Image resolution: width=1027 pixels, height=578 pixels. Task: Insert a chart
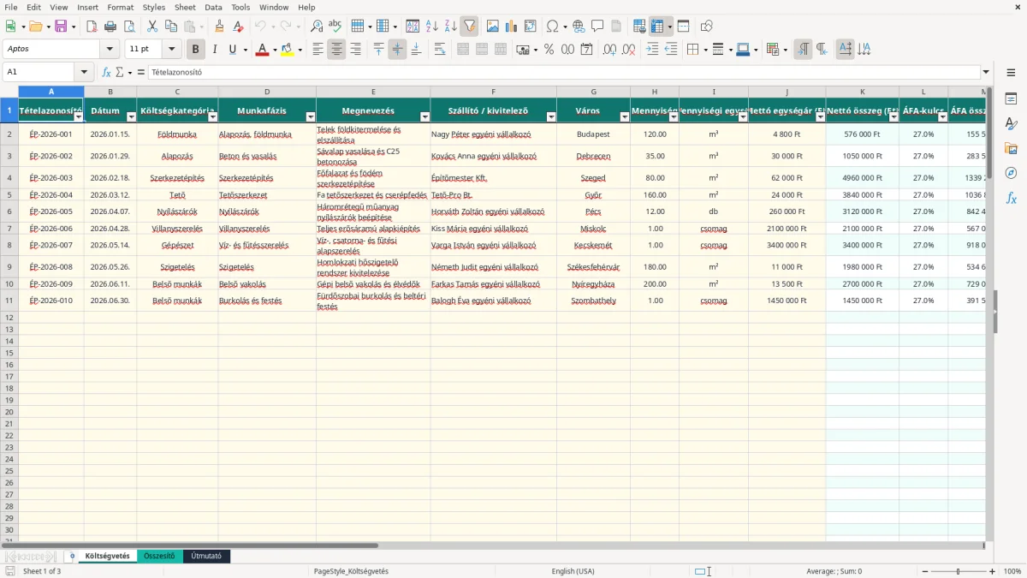[x=512, y=27]
